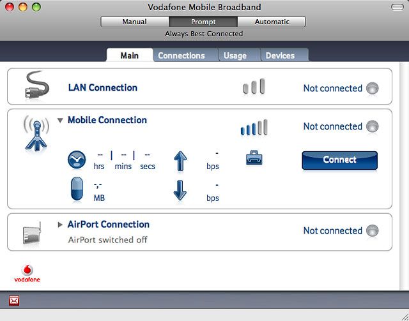Collapse the Mobile Connection section
This screenshot has width=409, height=321.
61,120
